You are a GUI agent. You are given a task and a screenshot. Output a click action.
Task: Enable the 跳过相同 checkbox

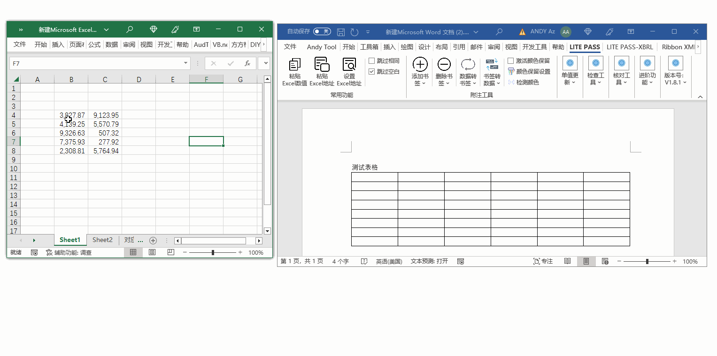372,61
